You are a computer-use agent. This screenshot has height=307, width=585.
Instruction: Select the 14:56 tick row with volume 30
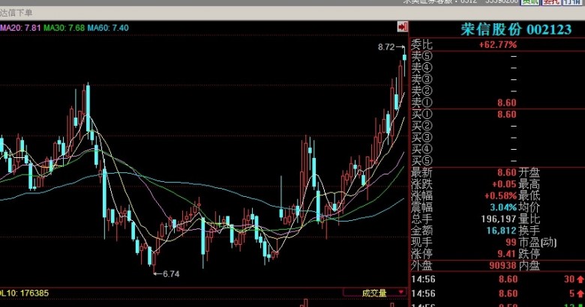[498, 279]
